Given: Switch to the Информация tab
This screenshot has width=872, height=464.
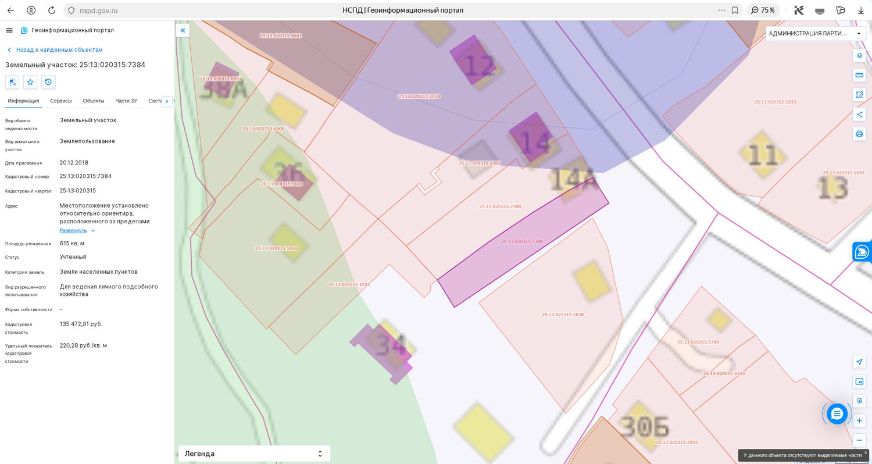Looking at the screenshot, I should [x=23, y=101].
